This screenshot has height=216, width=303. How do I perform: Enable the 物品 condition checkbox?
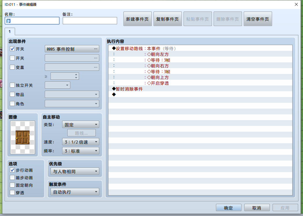point(12,94)
